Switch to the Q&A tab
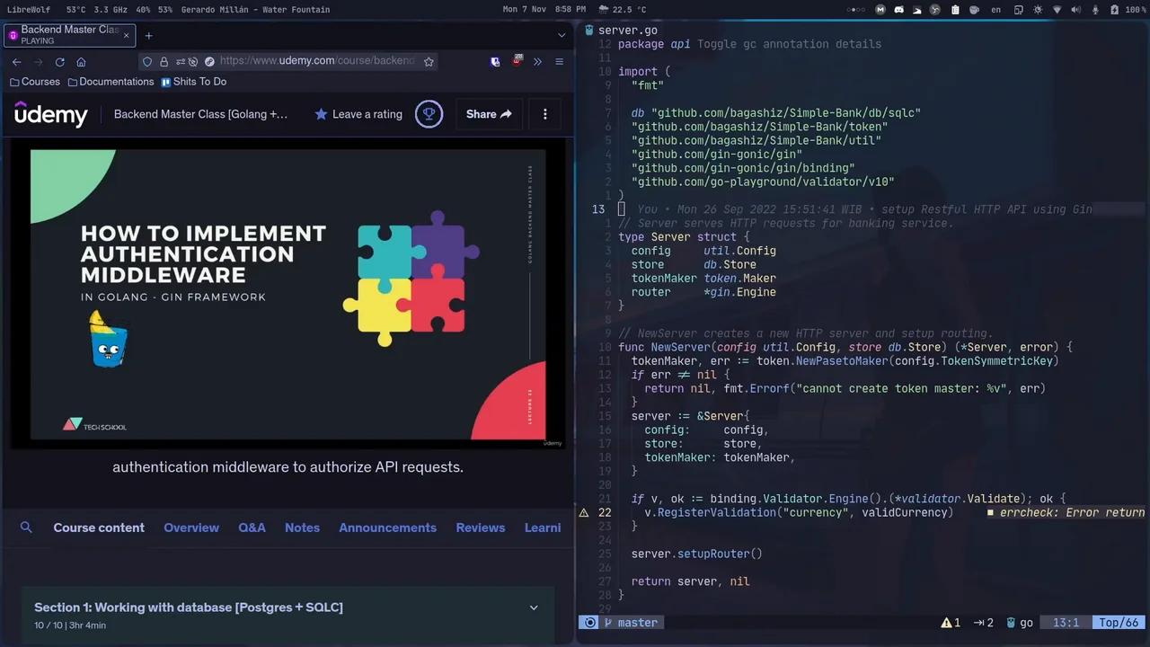Image resolution: width=1150 pixels, height=647 pixels. tap(252, 527)
